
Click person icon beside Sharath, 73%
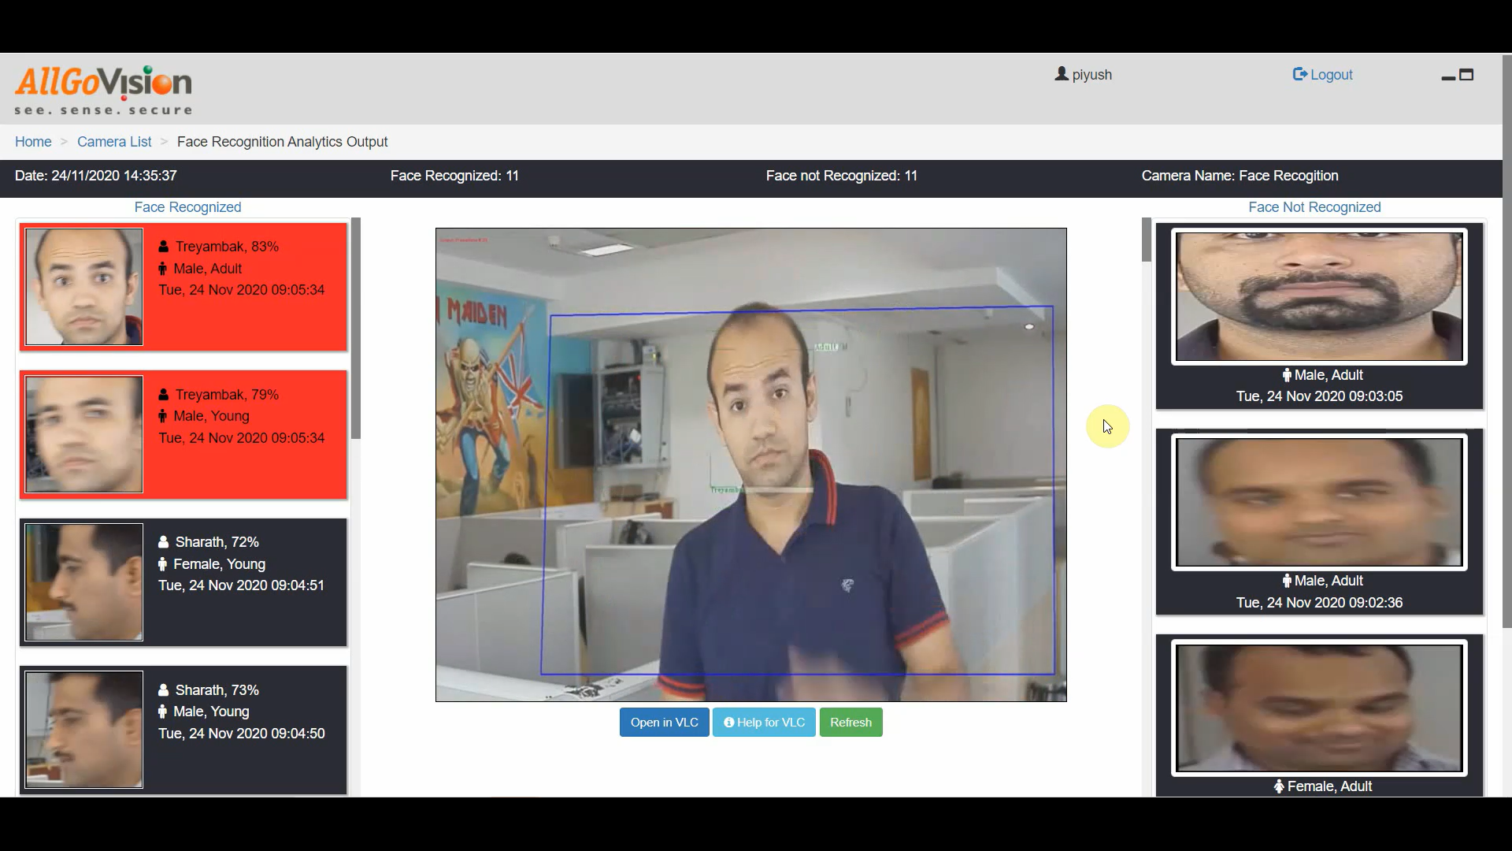[164, 690]
